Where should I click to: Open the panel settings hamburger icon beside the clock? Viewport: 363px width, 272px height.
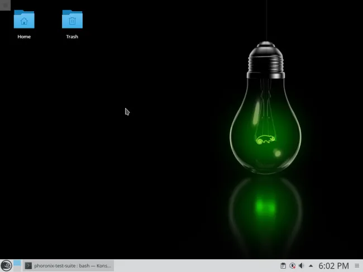[357, 266]
